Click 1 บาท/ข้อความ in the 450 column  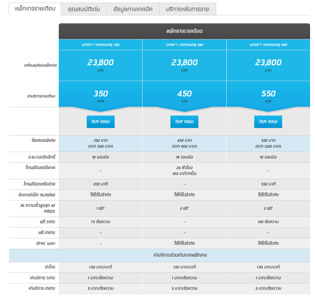(184, 278)
